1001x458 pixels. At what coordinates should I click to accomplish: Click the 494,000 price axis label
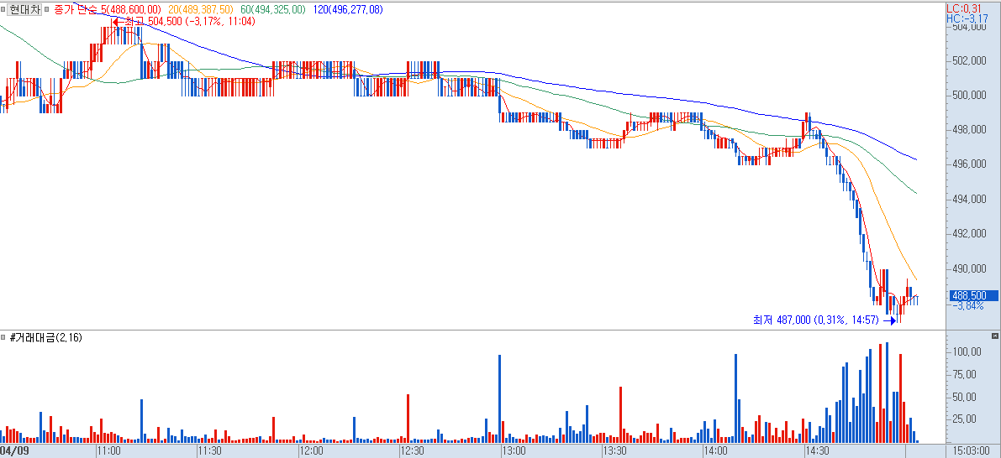(970, 200)
